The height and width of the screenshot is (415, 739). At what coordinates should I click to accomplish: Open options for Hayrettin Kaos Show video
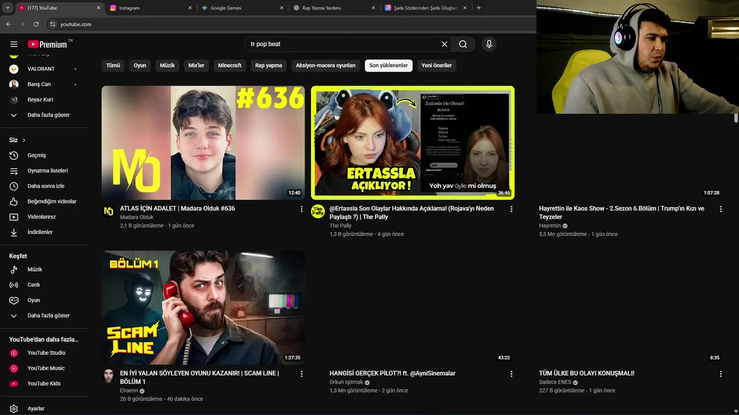721,209
